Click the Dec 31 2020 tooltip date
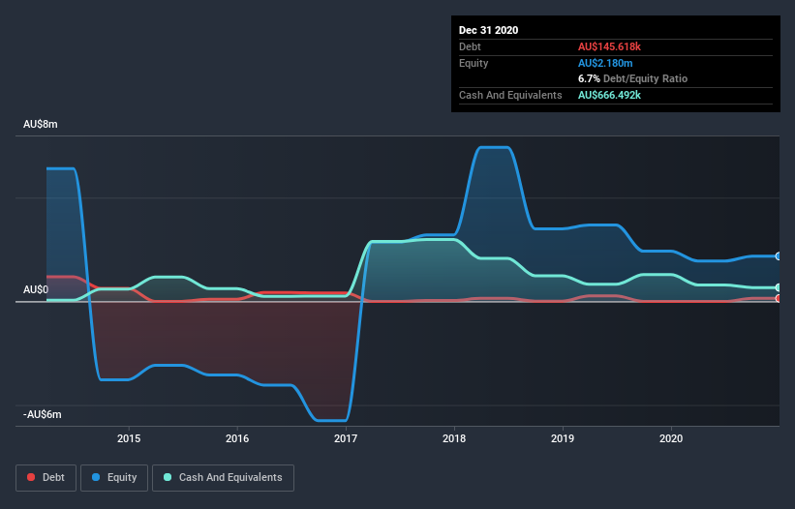 pos(488,30)
